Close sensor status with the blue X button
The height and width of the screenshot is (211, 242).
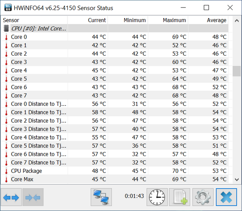(226, 197)
